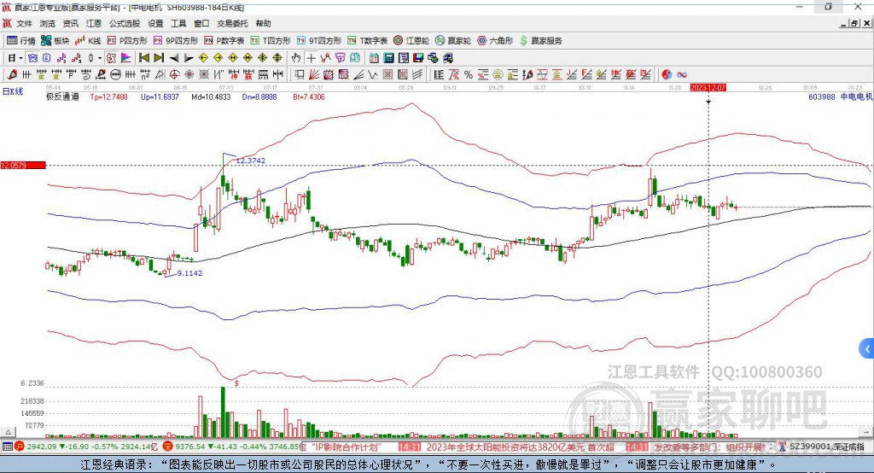Click the Bt=7.4306 value

click(309, 97)
